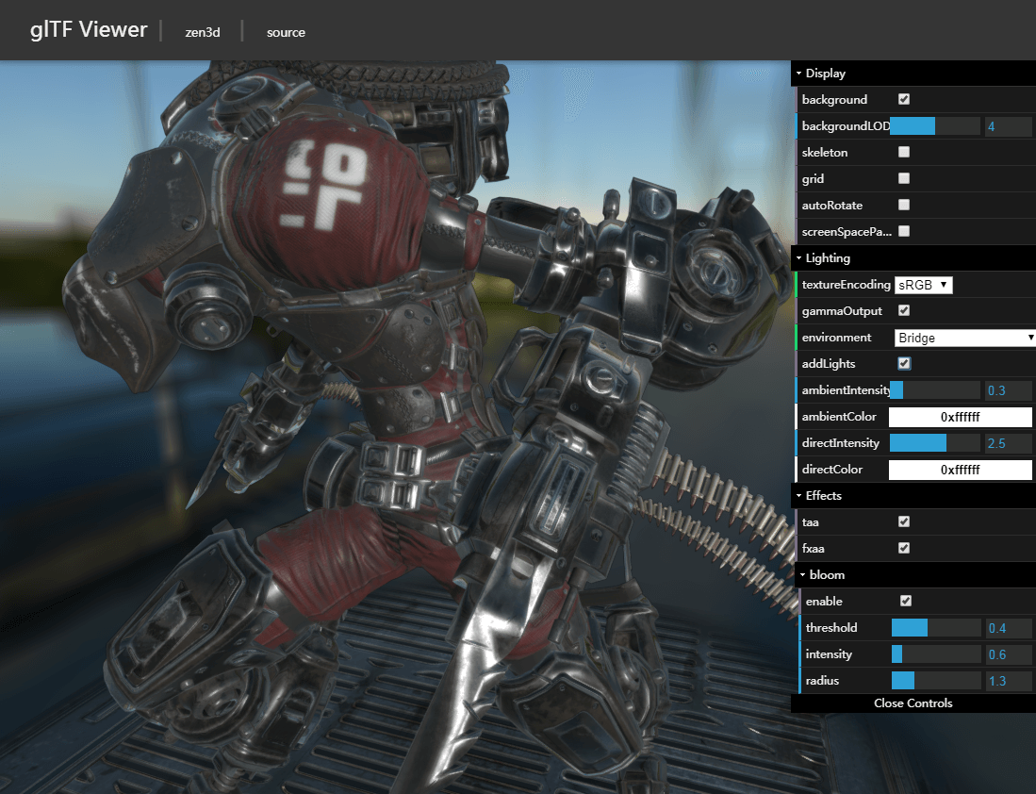This screenshot has height=794, width=1036.
Task: Open the source link
Action: tap(286, 32)
